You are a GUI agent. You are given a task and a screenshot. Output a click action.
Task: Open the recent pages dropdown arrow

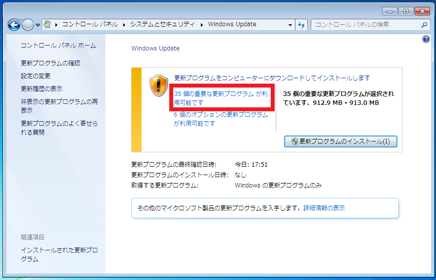[38, 25]
